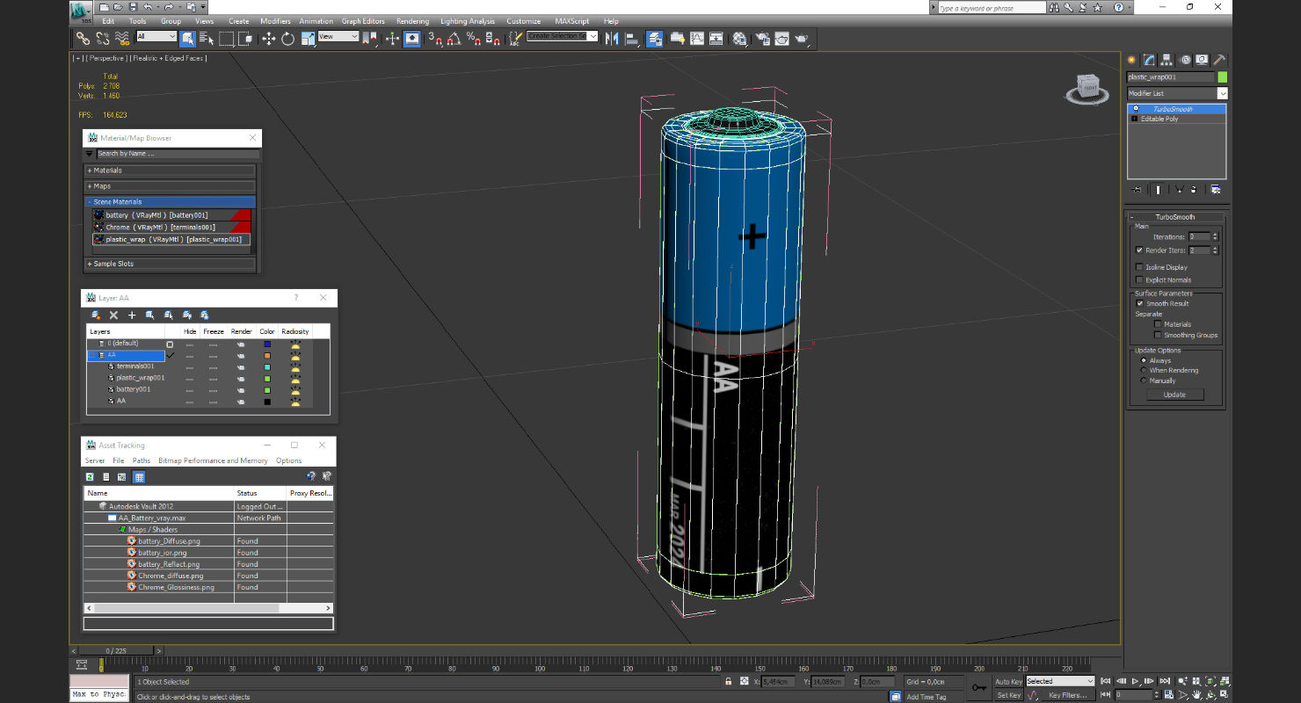Screen dimensions: 1301x703
Task: Click terminals001 layer color swatch
Action: point(267,366)
